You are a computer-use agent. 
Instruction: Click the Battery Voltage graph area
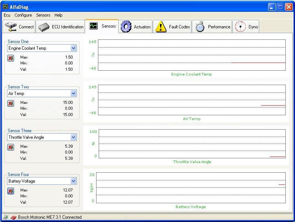click(x=191, y=187)
